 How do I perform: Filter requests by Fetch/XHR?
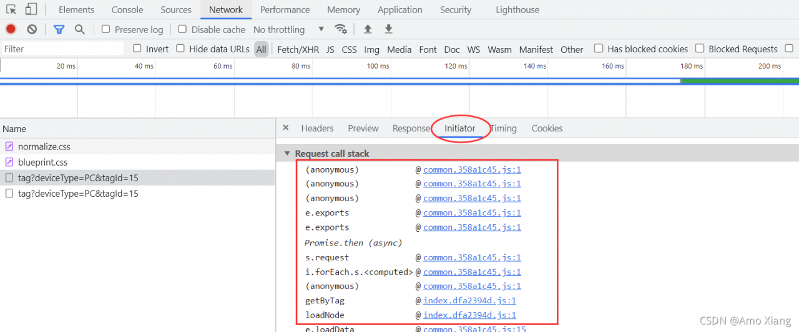(x=298, y=49)
